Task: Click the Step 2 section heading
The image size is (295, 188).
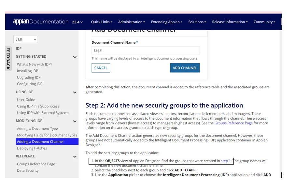Action: [164, 105]
